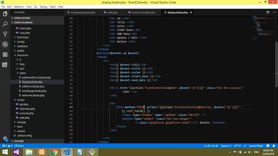Open the Debug view icon
This screenshot has height=156, width=278.
point(5,44)
